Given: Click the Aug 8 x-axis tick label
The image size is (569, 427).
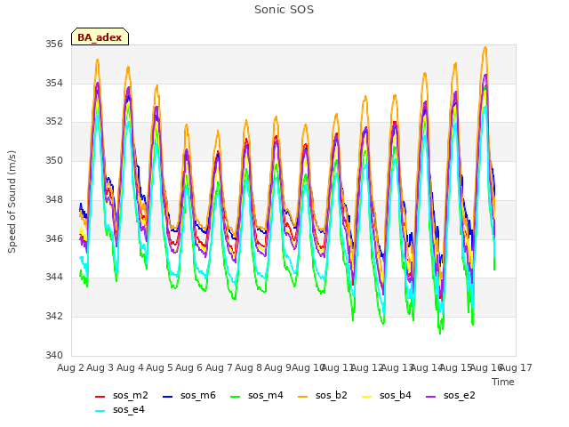Looking at the screenshot, I should (x=248, y=367).
